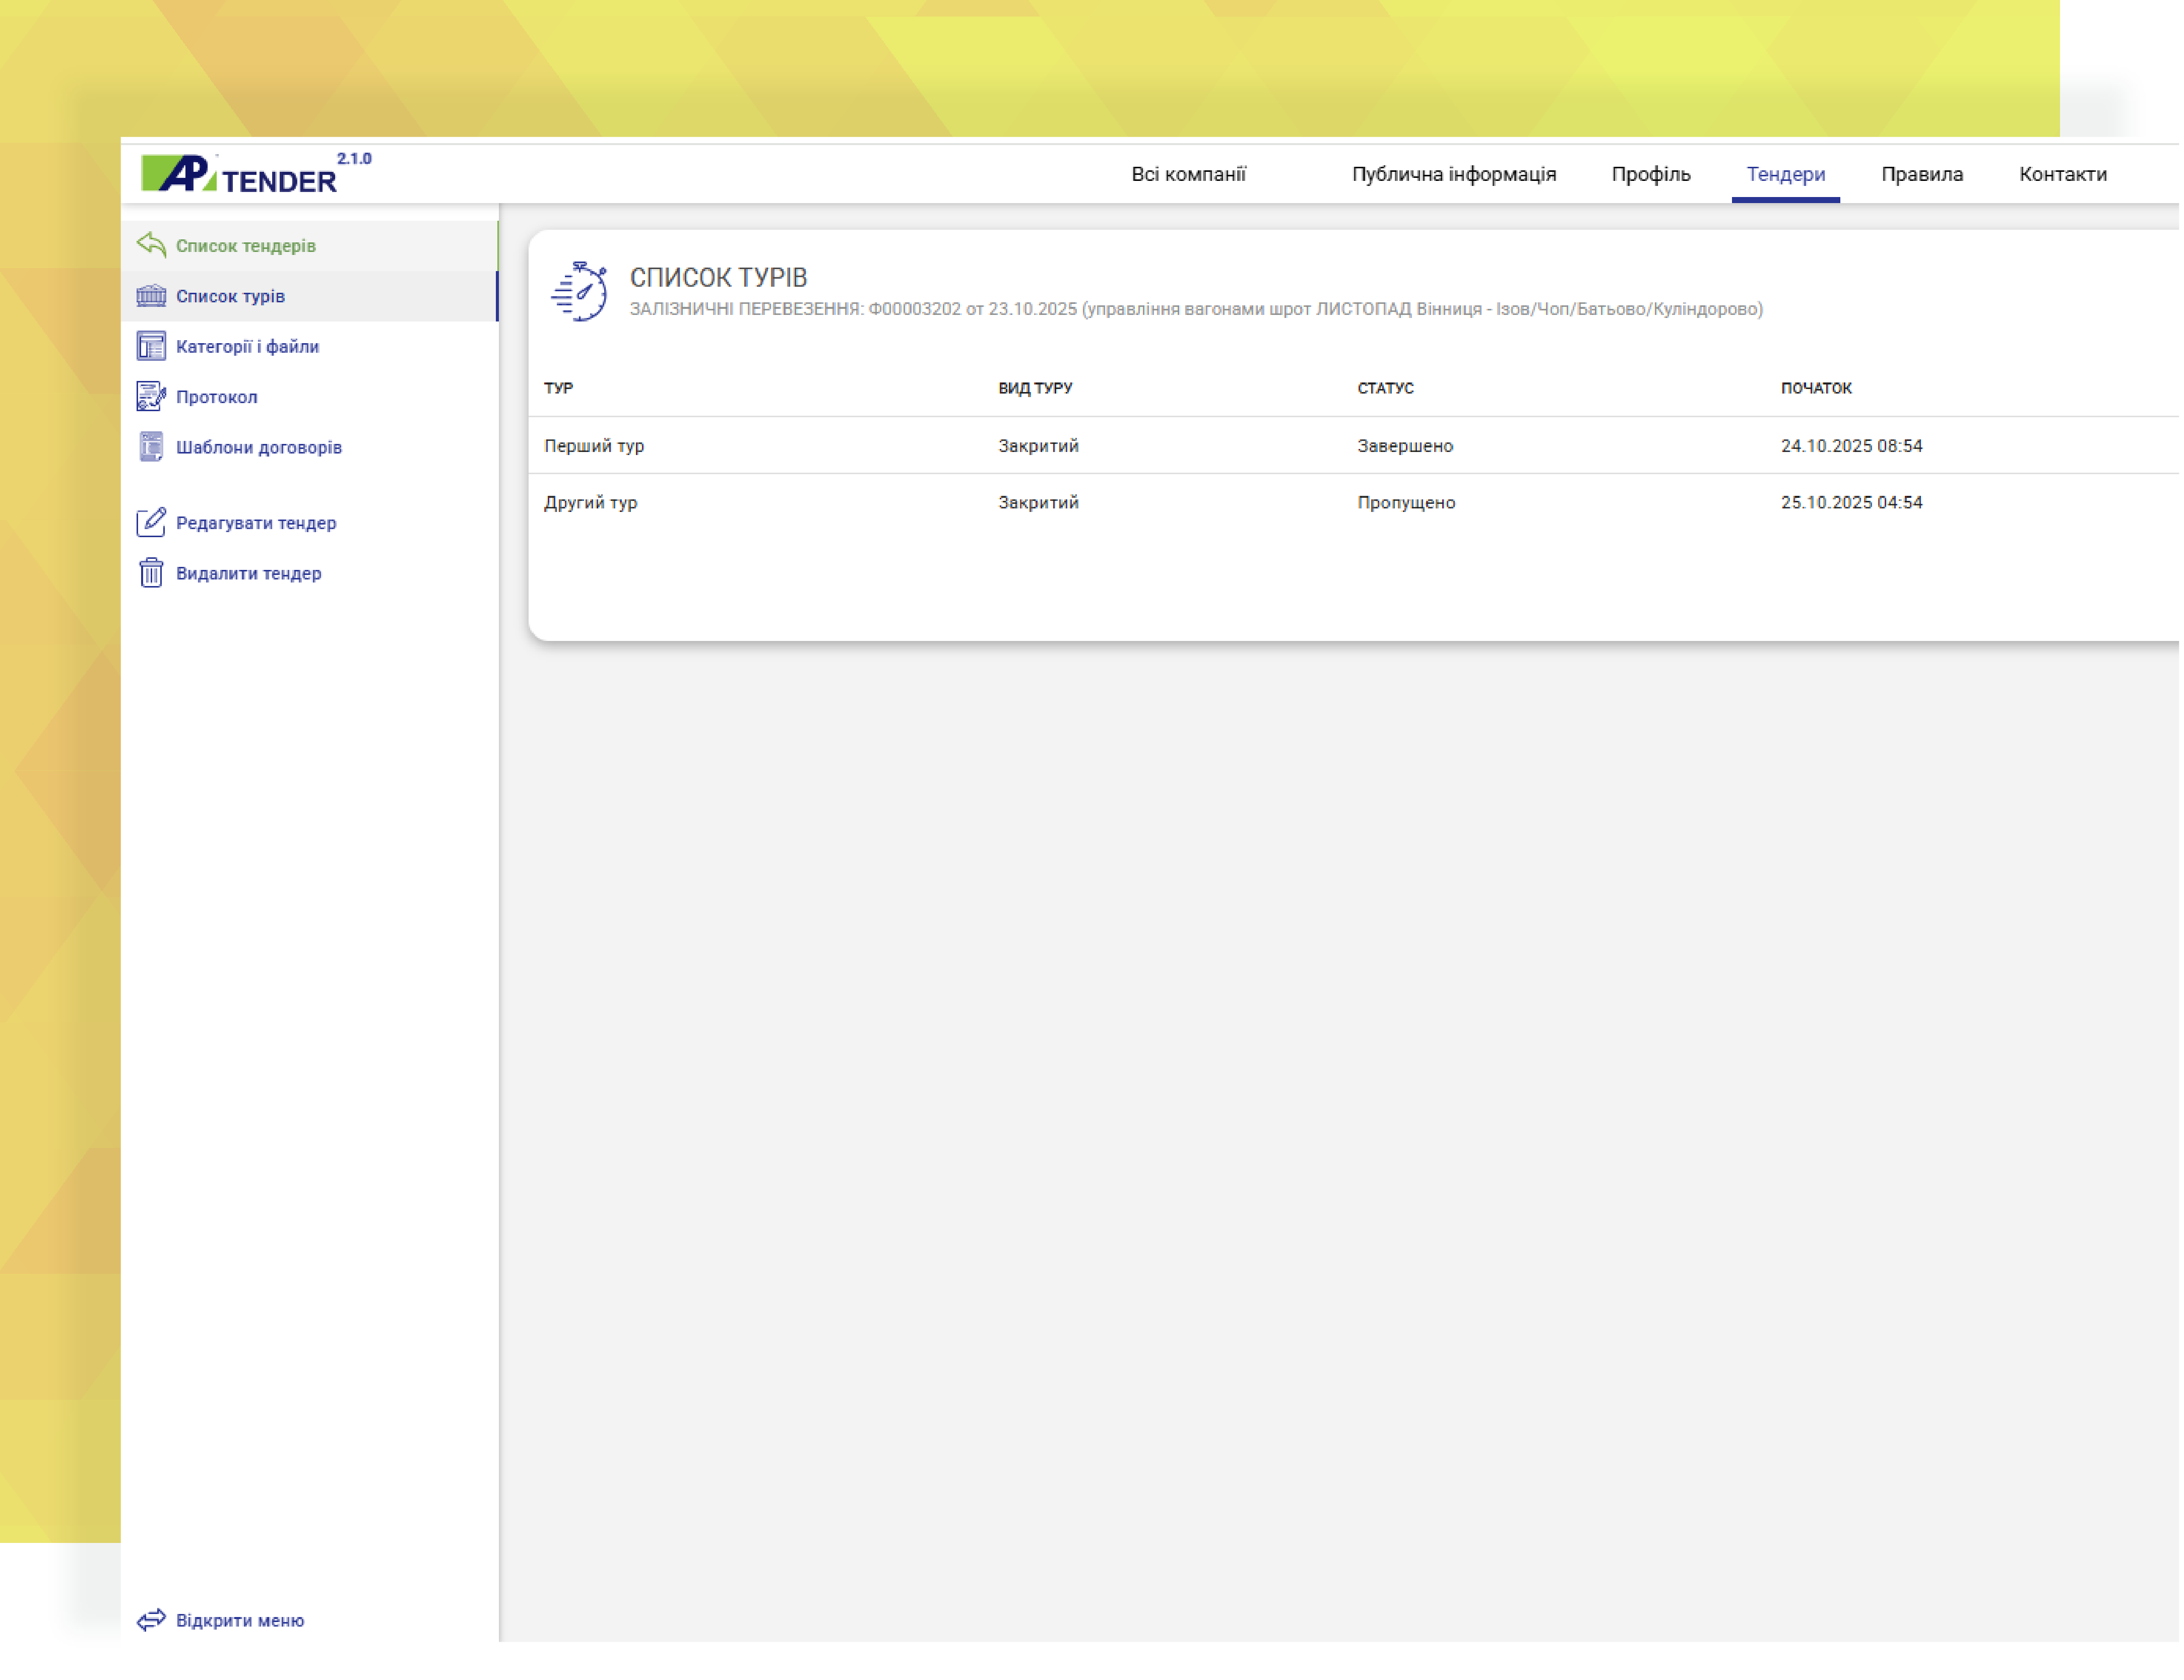
Task: Click the AP Tender logo
Action: (x=240, y=176)
